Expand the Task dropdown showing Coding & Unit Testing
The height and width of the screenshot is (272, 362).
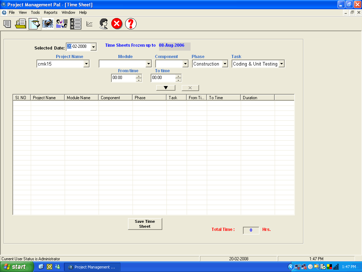(x=281, y=64)
